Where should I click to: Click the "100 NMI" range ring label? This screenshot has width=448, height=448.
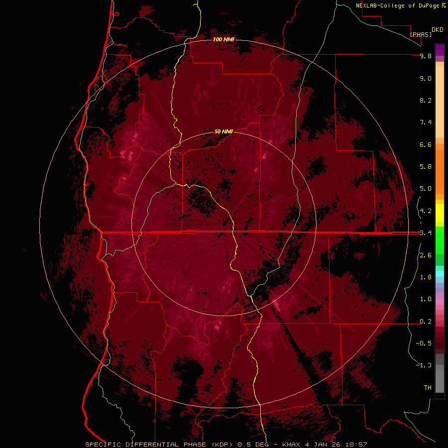(224, 39)
